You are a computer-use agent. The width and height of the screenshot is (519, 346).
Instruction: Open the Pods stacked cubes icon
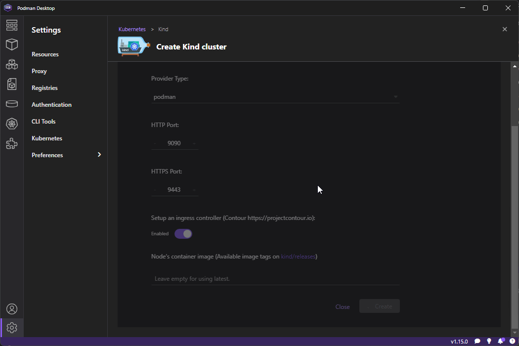click(12, 64)
